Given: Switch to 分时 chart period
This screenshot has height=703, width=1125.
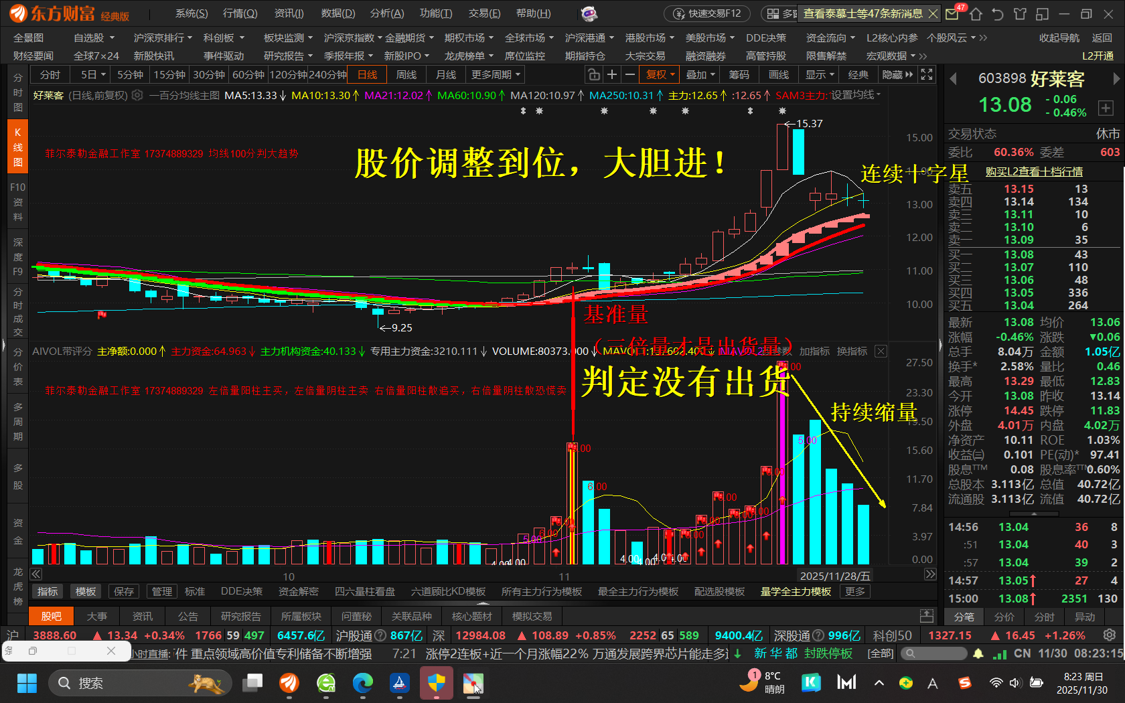Looking at the screenshot, I should [50, 75].
